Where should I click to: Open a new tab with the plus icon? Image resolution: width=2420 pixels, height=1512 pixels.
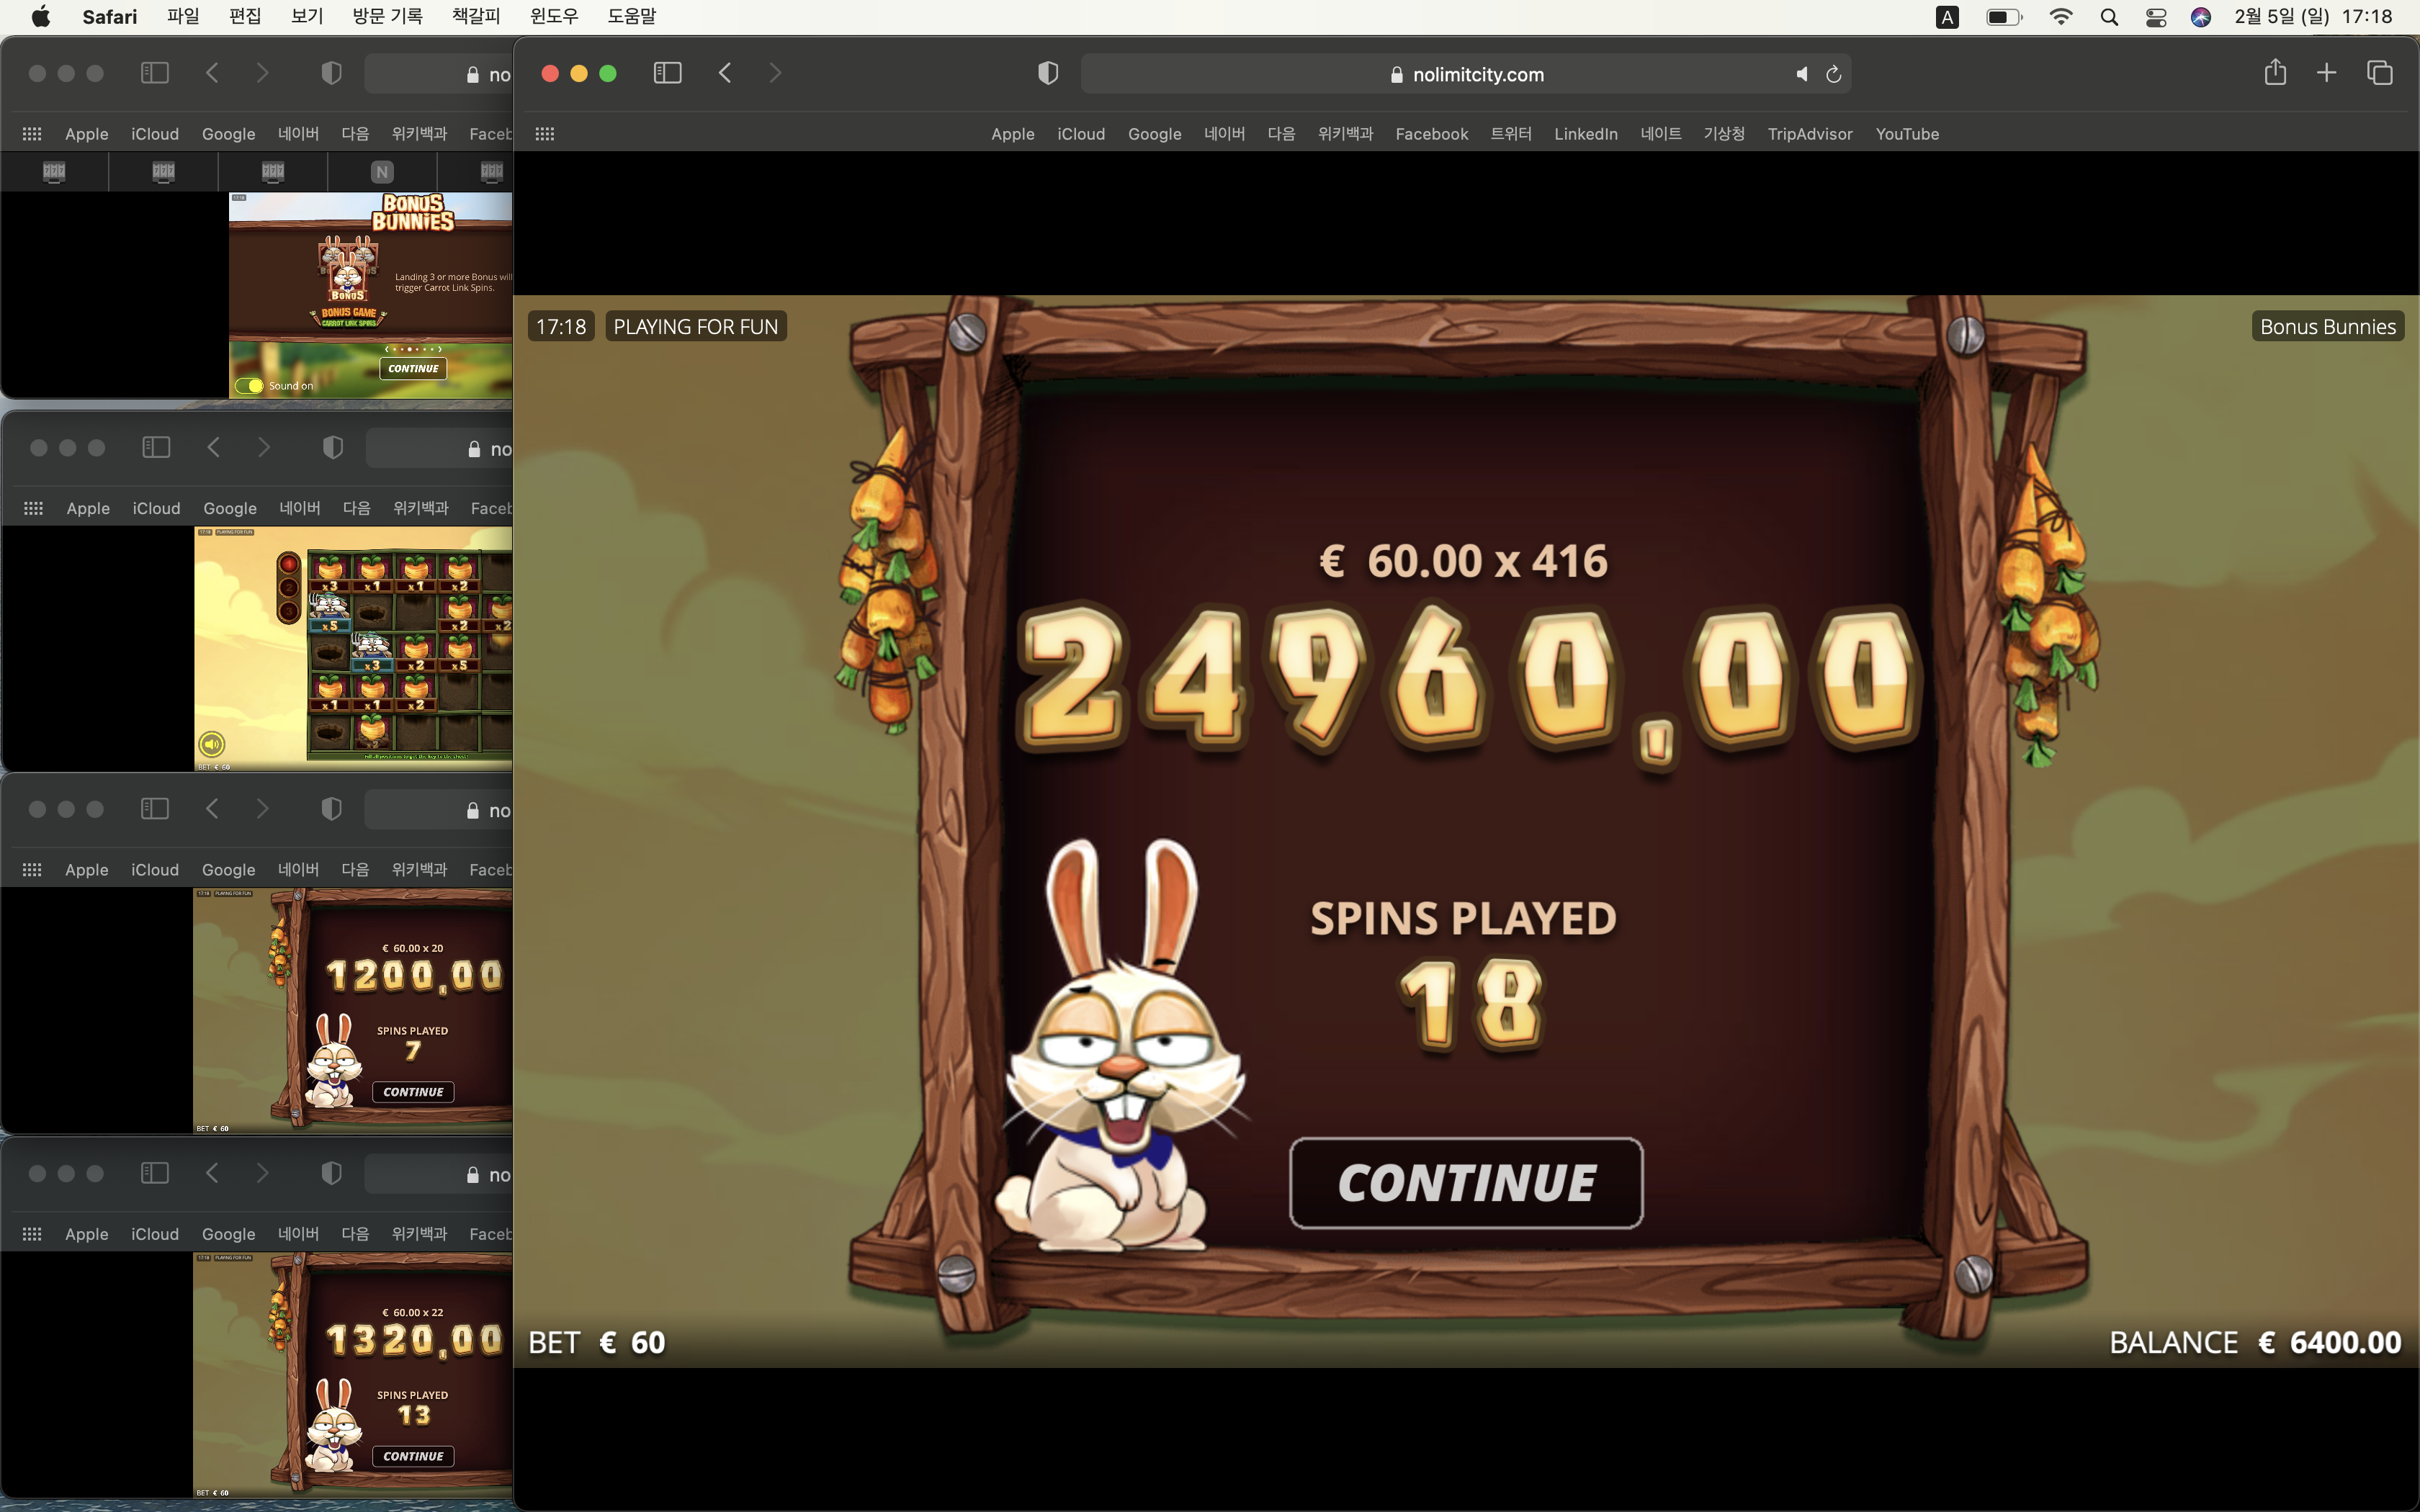point(2326,73)
